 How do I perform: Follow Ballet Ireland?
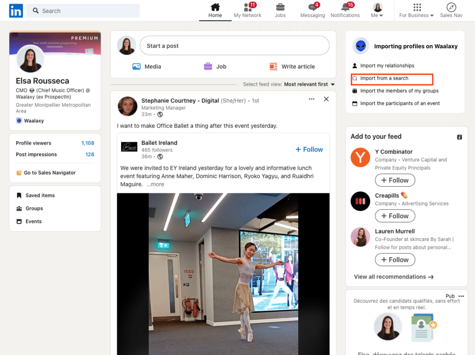[309, 149]
